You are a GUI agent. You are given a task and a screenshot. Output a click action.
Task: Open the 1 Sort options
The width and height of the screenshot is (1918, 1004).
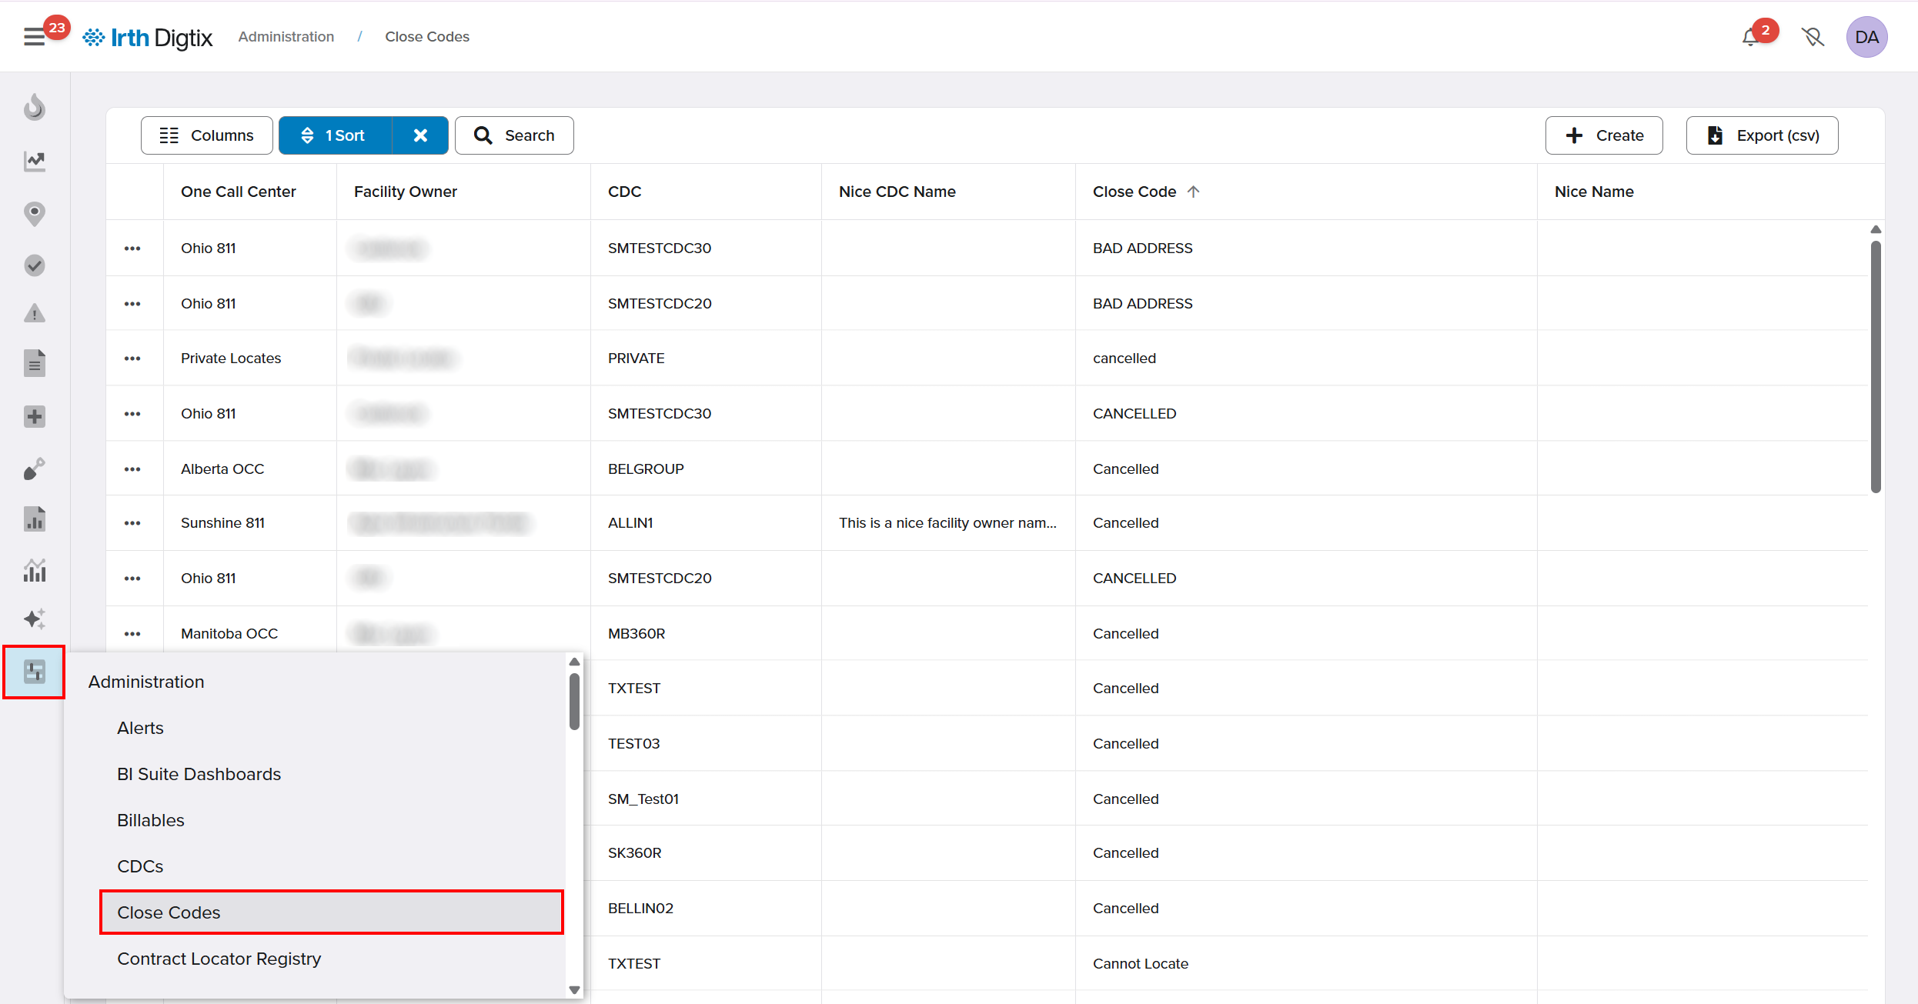coord(336,135)
